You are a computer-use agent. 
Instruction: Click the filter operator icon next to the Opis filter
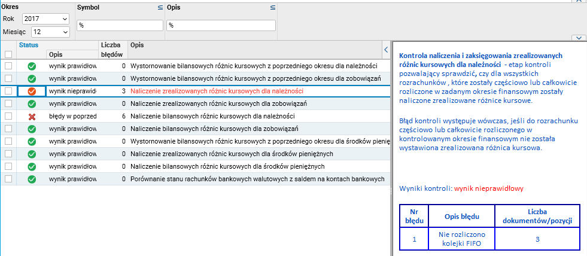pyautogui.click(x=272, y=8)
